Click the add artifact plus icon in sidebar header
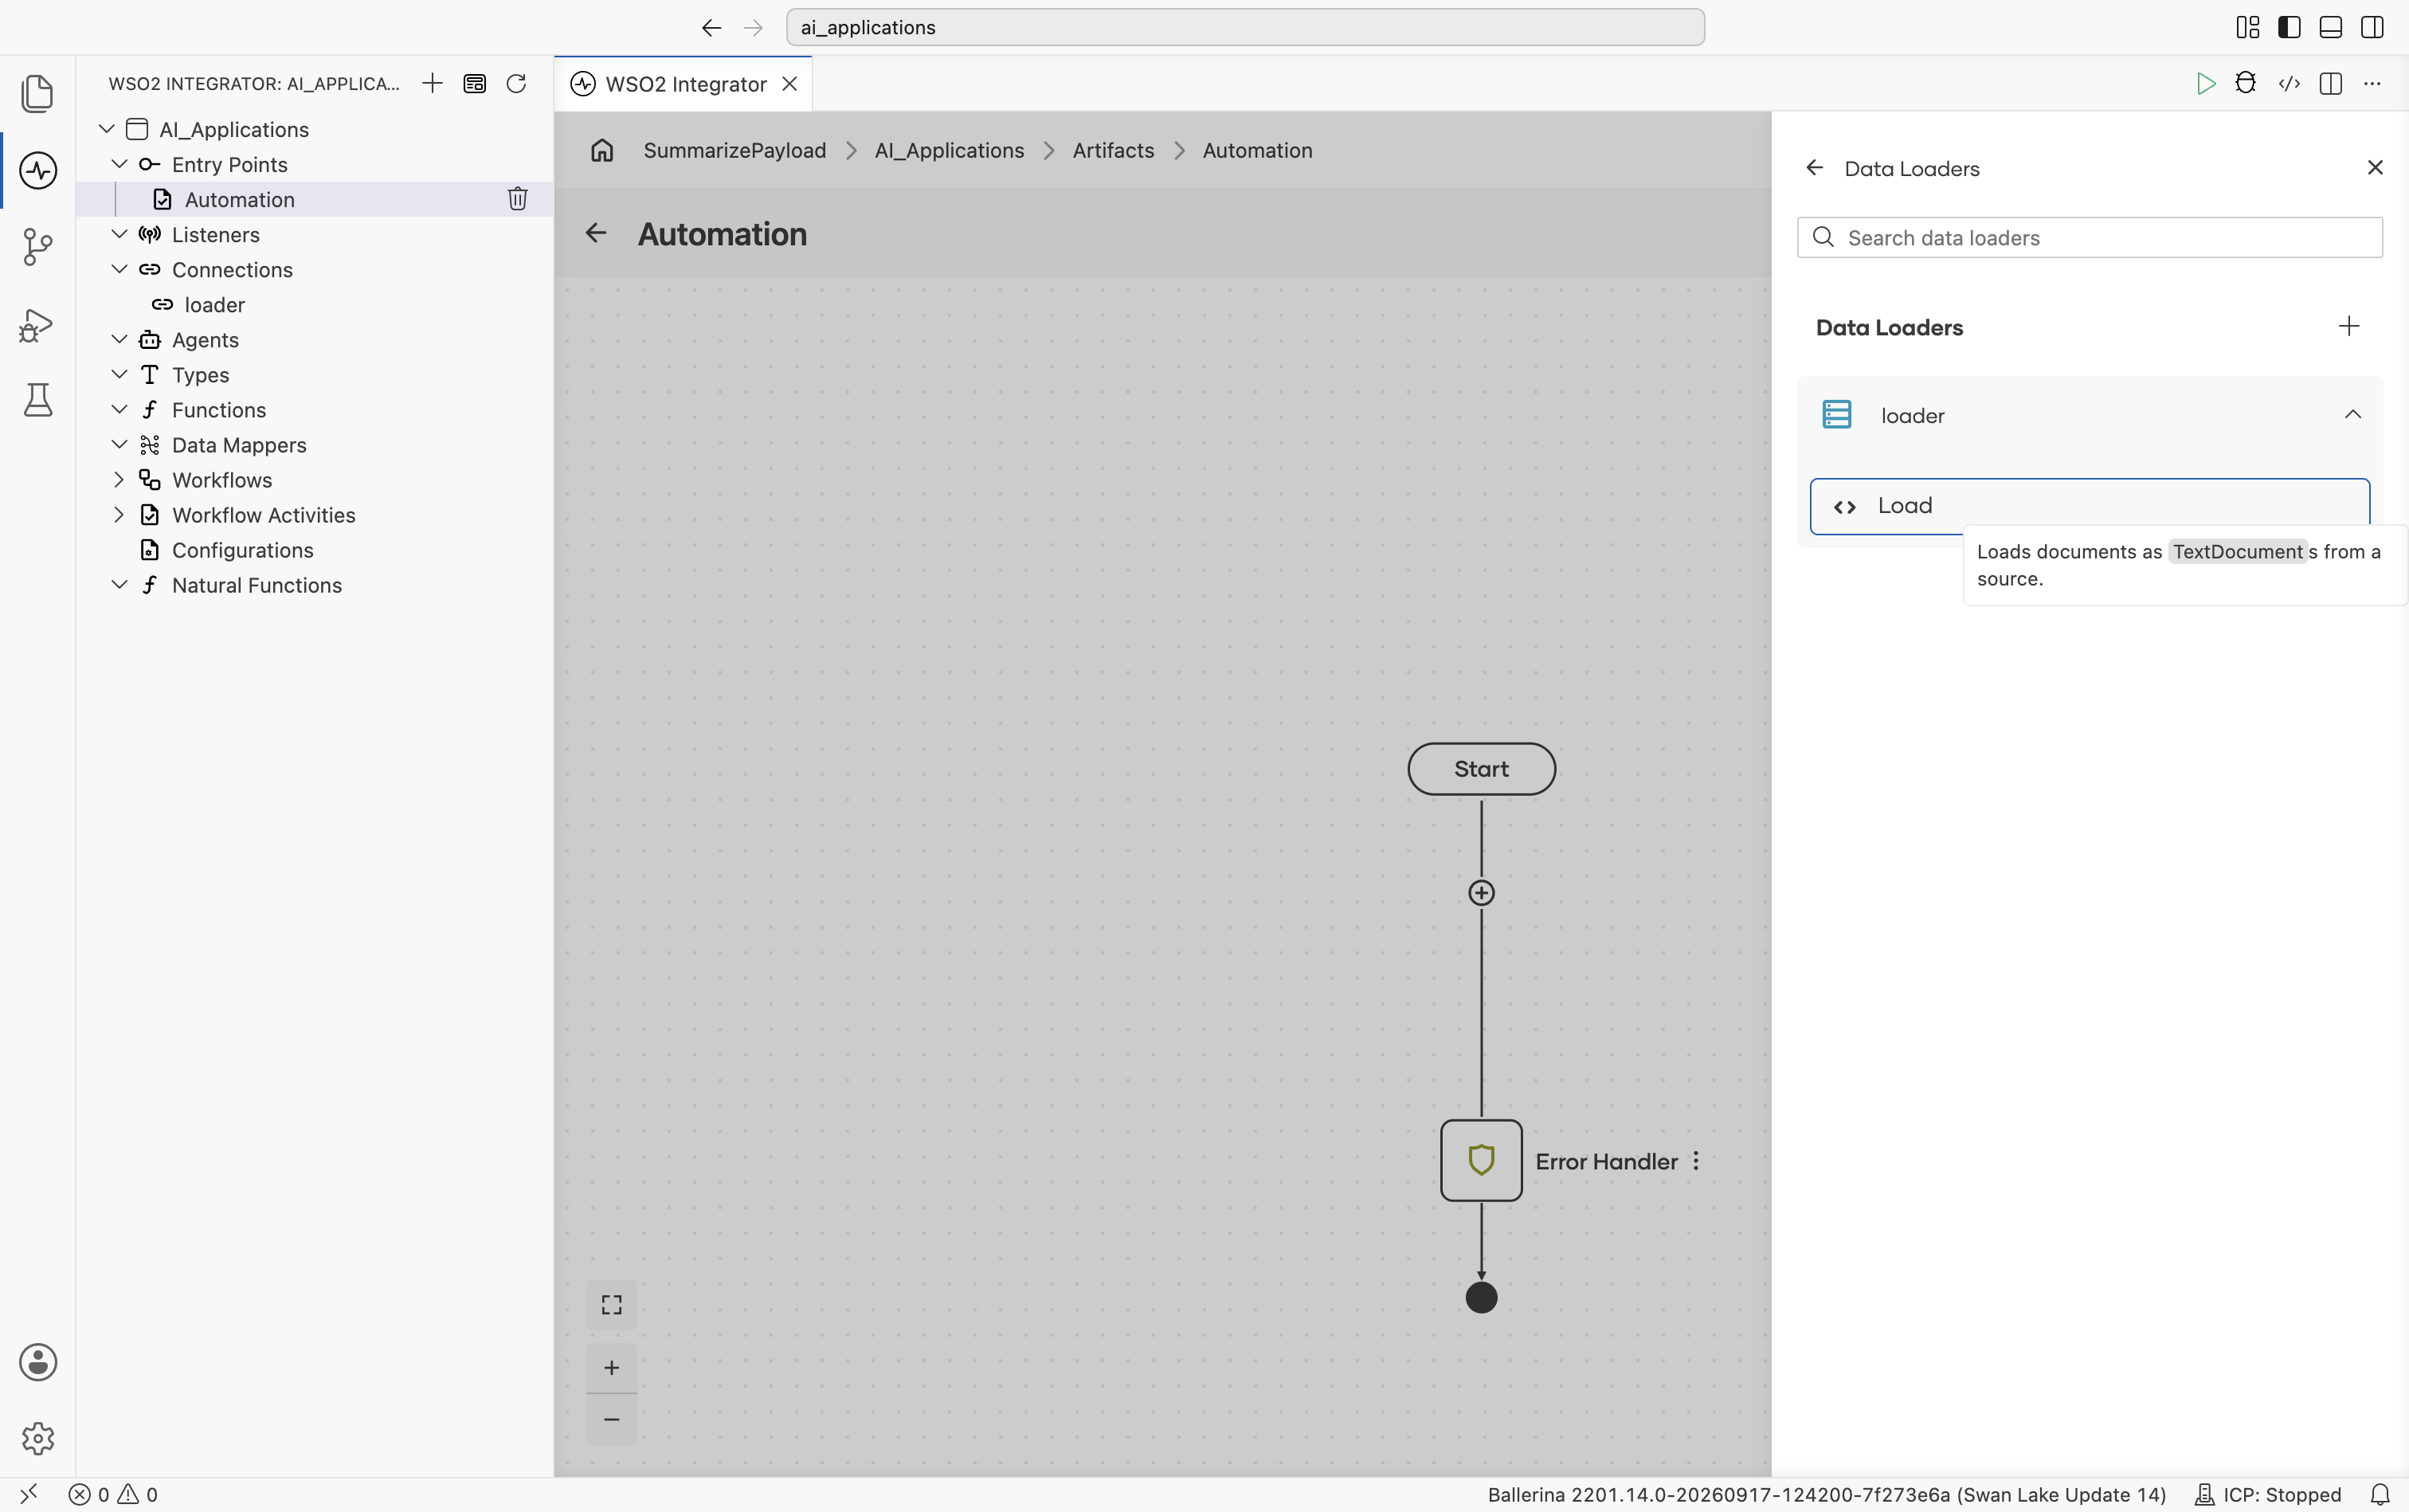2409x1512 pixels. click(432, 83)
